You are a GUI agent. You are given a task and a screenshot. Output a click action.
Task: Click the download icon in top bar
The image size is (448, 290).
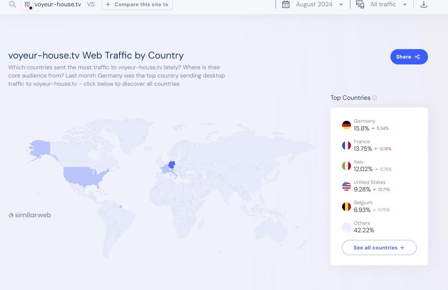424,4
